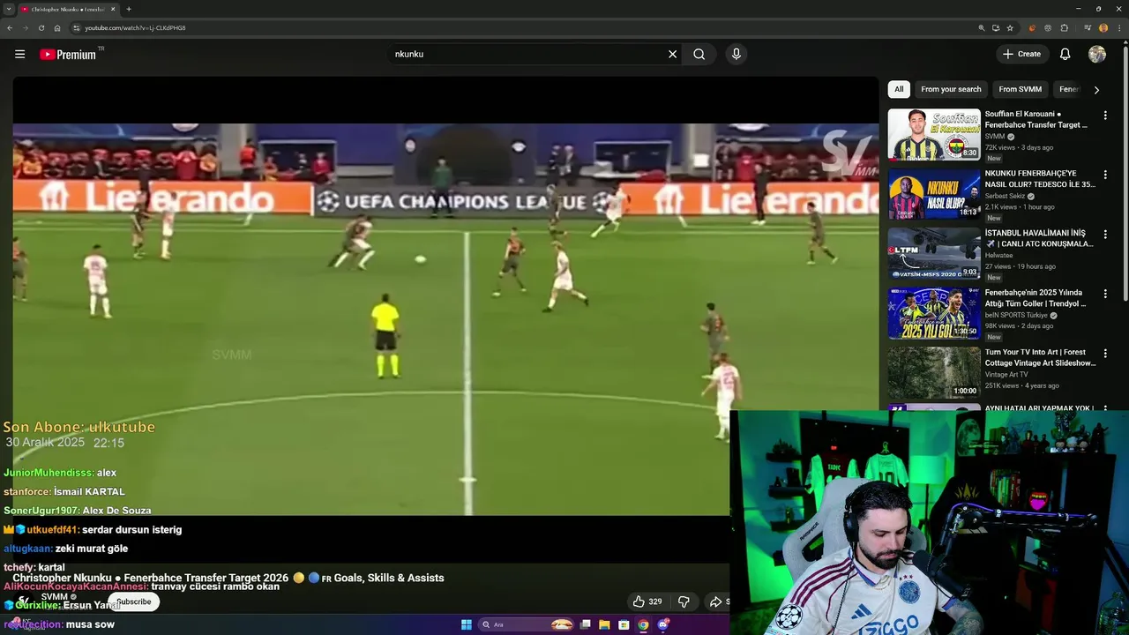Open Task View from the taskbar
Image resolution: width=1129 pixels, height=635 pixels.
585,624
